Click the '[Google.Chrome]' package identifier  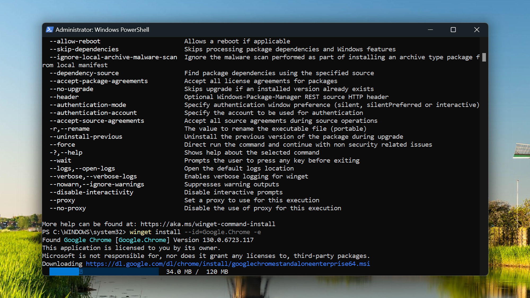142,240
